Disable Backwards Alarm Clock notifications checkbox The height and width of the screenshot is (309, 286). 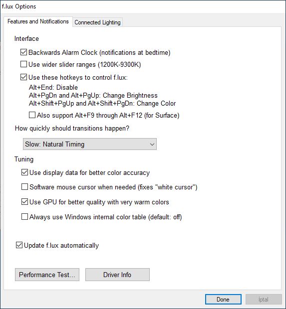coord(23,52)
